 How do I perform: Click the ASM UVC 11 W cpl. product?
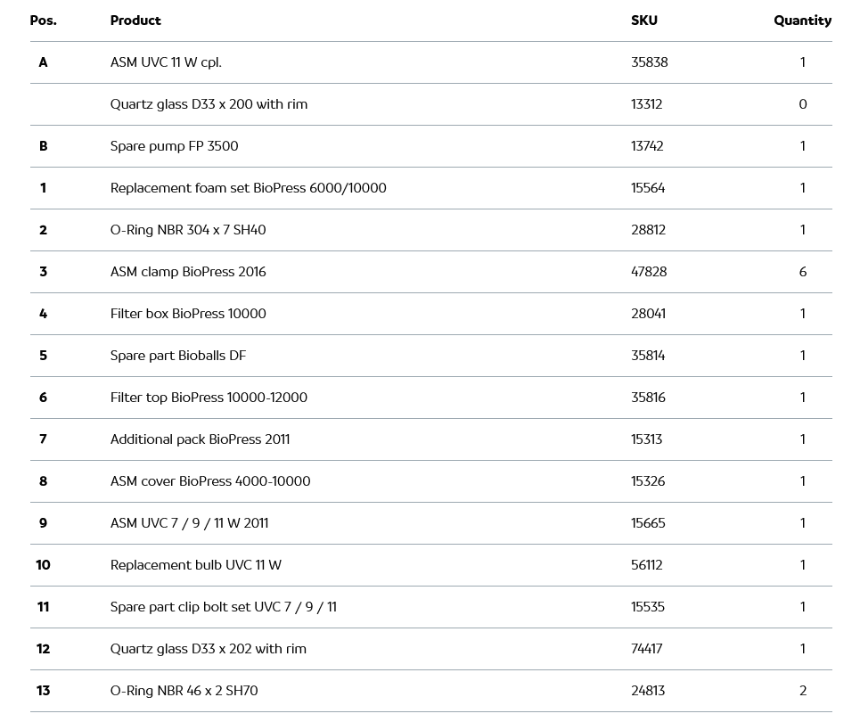(166, 62)
